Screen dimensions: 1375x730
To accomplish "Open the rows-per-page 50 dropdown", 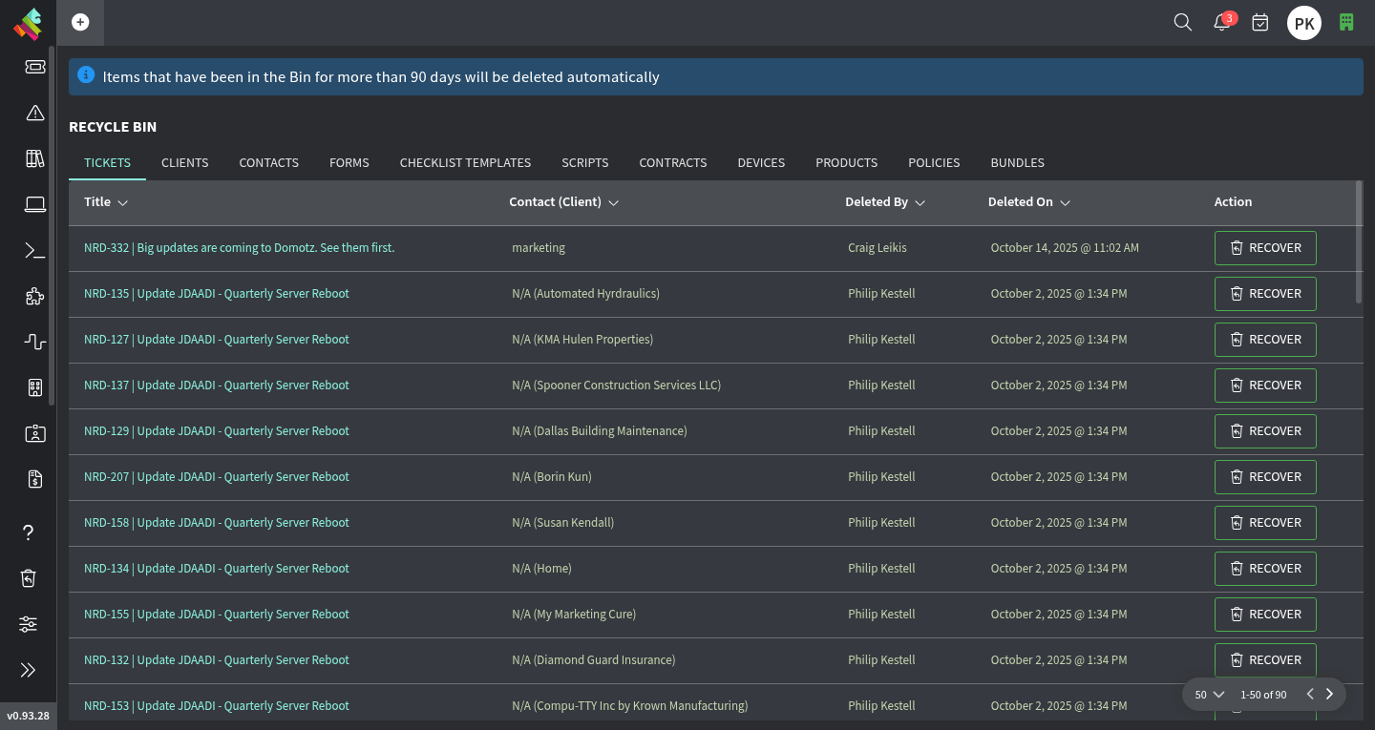I will click(x=1209, y=695).
